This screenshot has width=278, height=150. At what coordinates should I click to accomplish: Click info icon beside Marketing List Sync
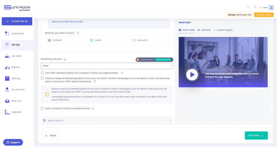[x=65, y=59]
